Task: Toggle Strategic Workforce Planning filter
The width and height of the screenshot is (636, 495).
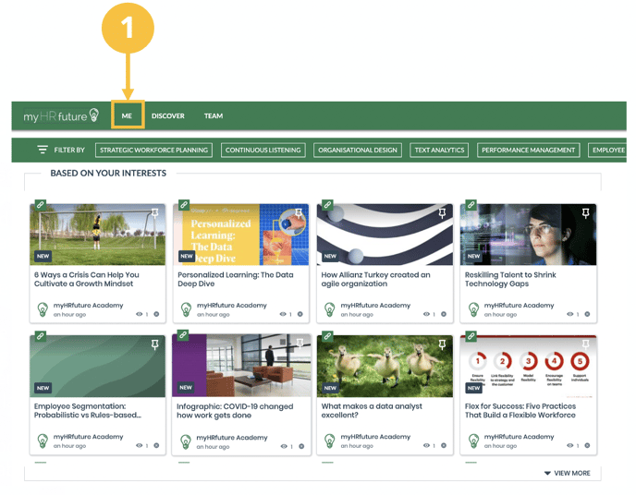Action: tap(154, 150)
